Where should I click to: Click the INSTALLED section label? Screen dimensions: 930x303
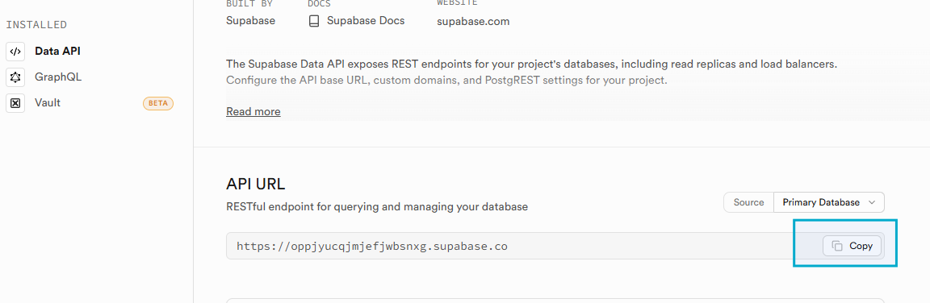coord(36,25)
